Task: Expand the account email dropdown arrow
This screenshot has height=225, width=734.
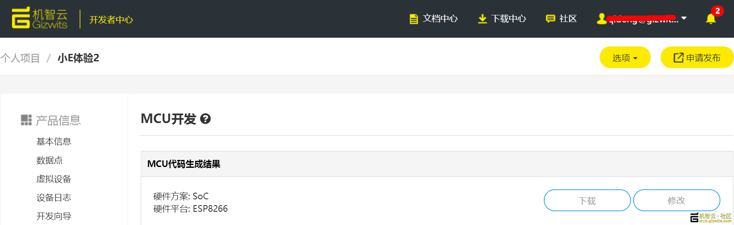Action: [x=684, y=18]
